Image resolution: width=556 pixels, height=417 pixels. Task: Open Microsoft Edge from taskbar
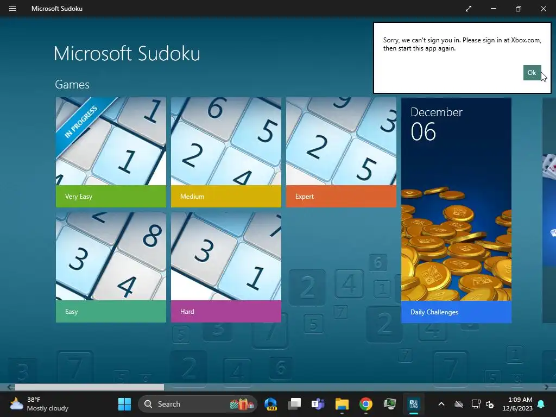click(x=270, y=404)
